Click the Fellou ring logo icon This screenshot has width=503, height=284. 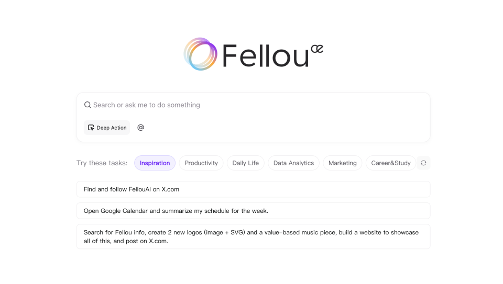point(201,54)
